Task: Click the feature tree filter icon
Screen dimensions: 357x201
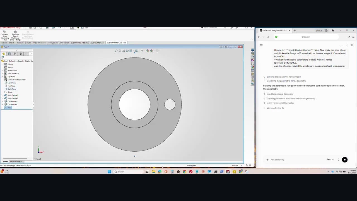Action: (3, 58)
